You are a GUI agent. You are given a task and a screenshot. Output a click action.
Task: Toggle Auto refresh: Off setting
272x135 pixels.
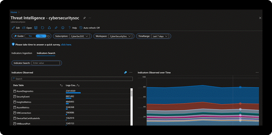click(x=89, y=28)
